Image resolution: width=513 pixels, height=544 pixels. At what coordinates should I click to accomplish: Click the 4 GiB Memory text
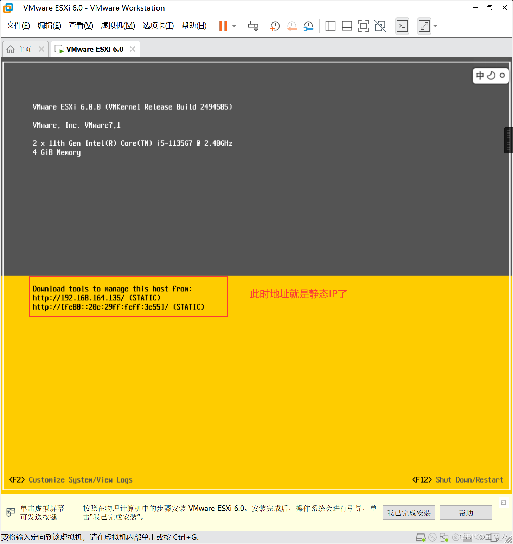(x=57, y=153)
